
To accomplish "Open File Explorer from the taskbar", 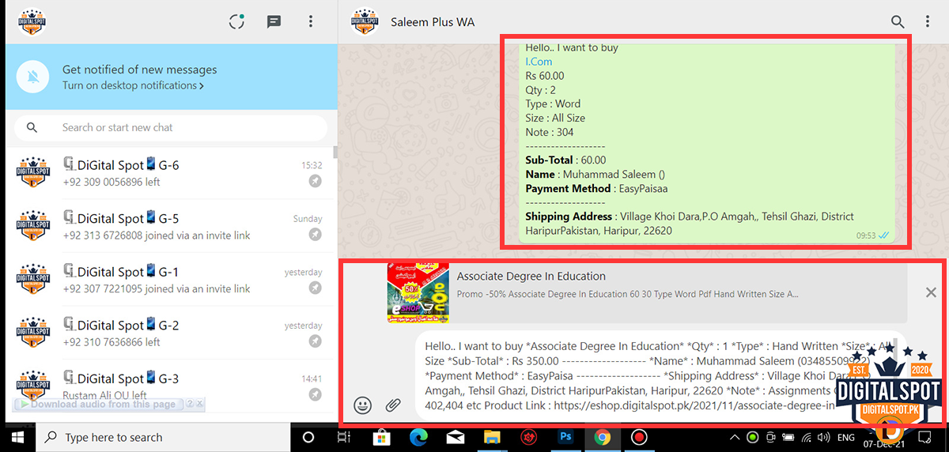I will (492, 437).
